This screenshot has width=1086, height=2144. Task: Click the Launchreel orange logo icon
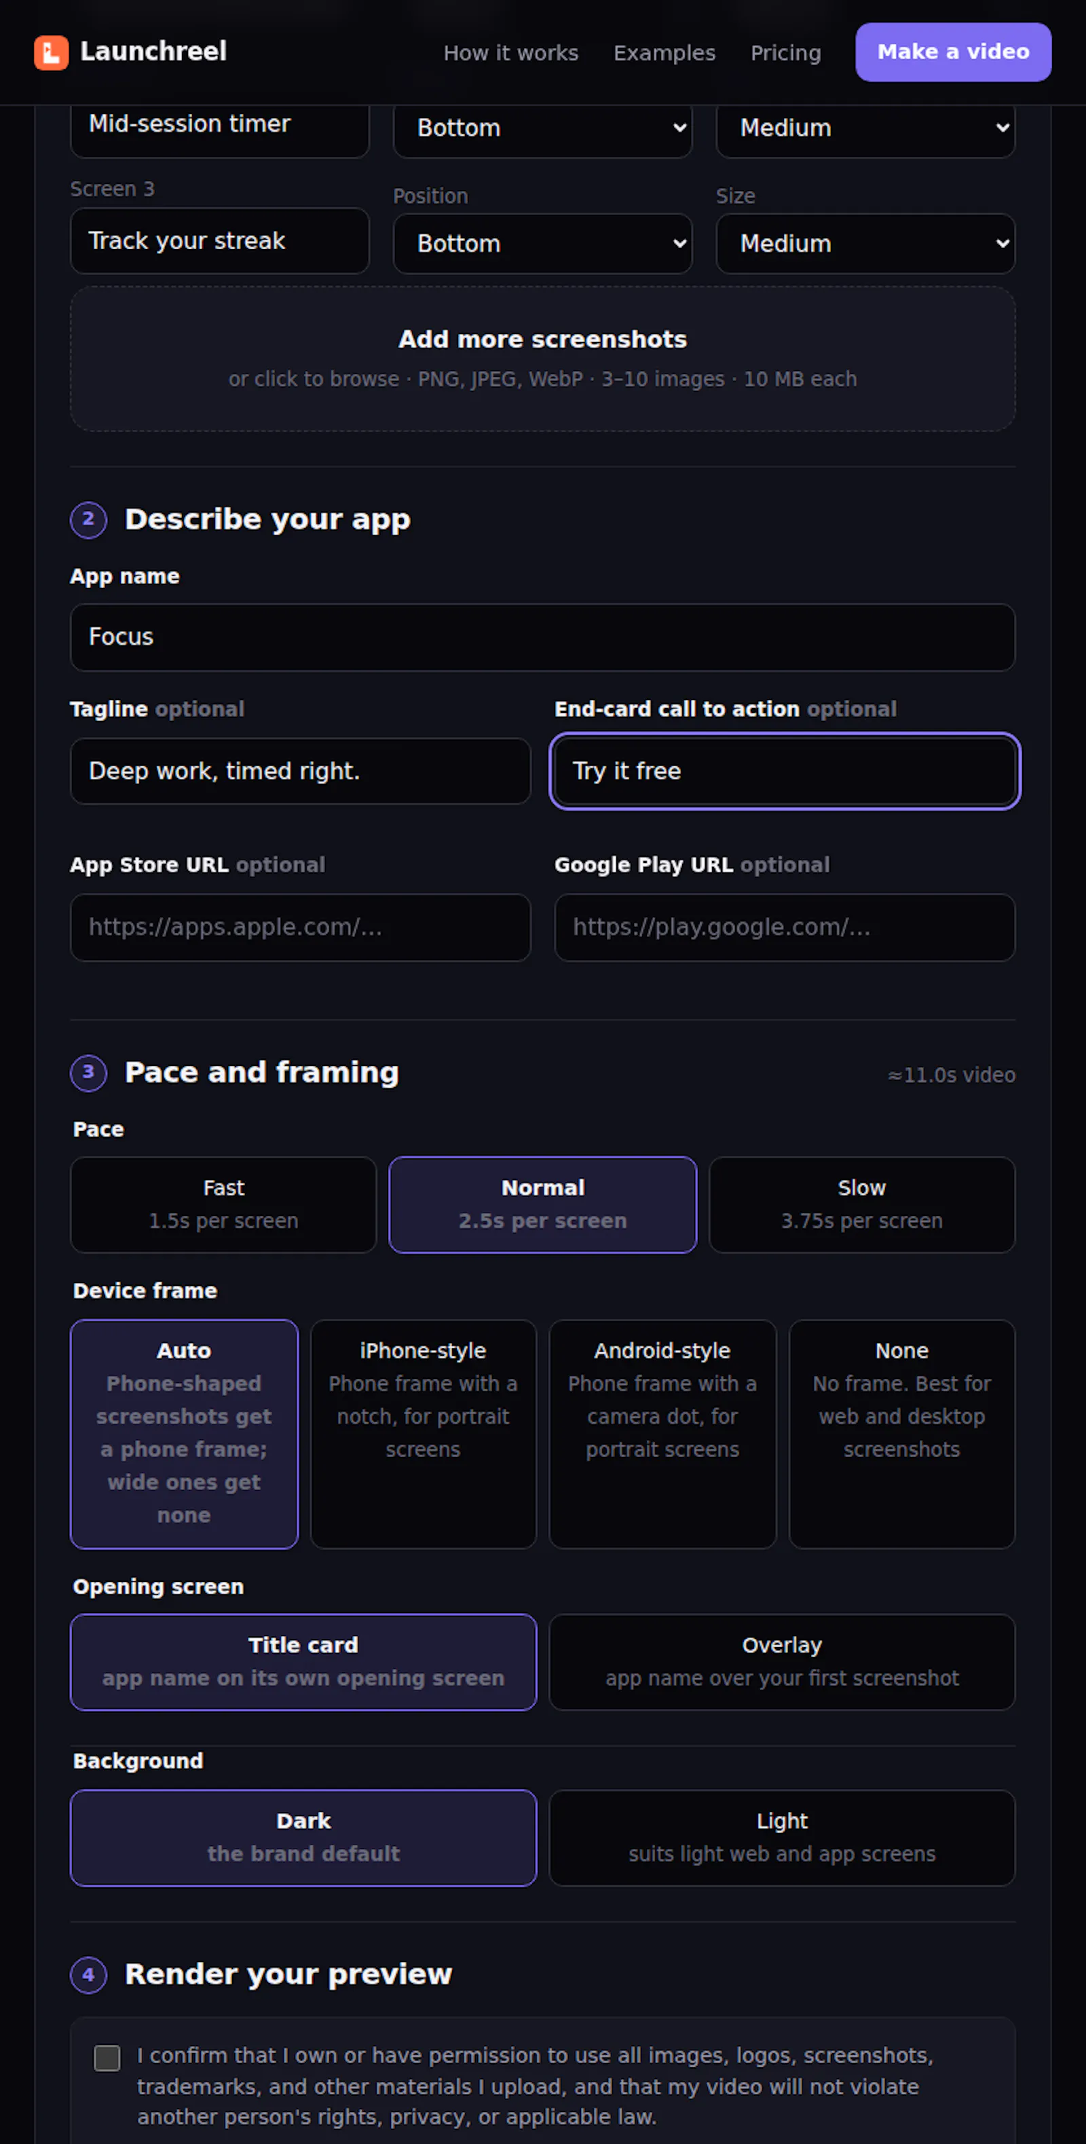coord(51,52)
